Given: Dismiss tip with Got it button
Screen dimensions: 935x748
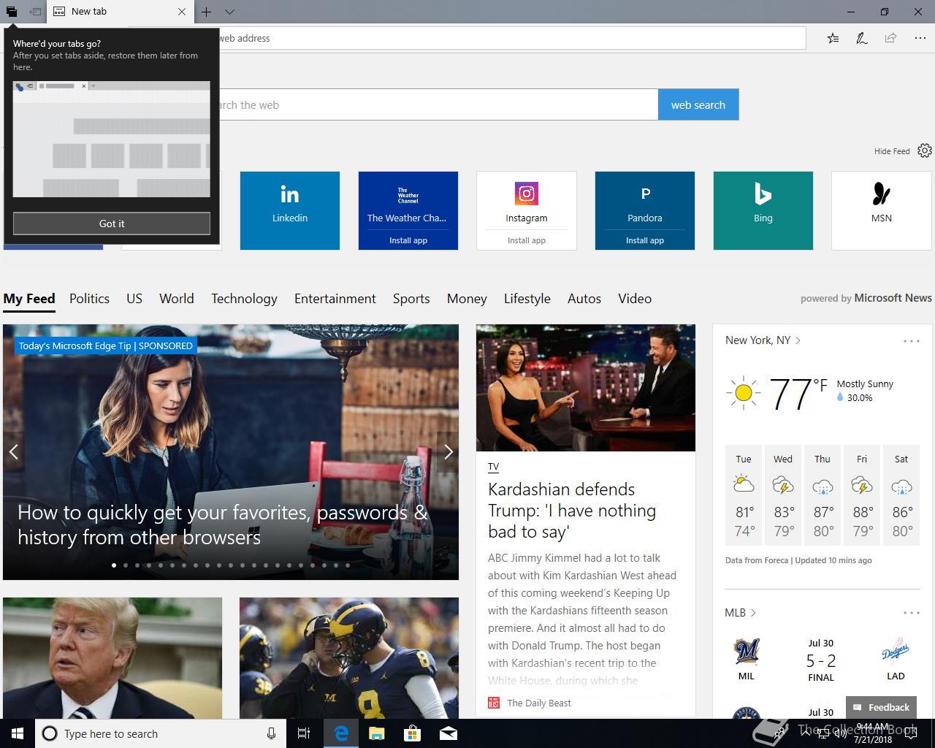Looking at the screenshot, I should 112,224.
